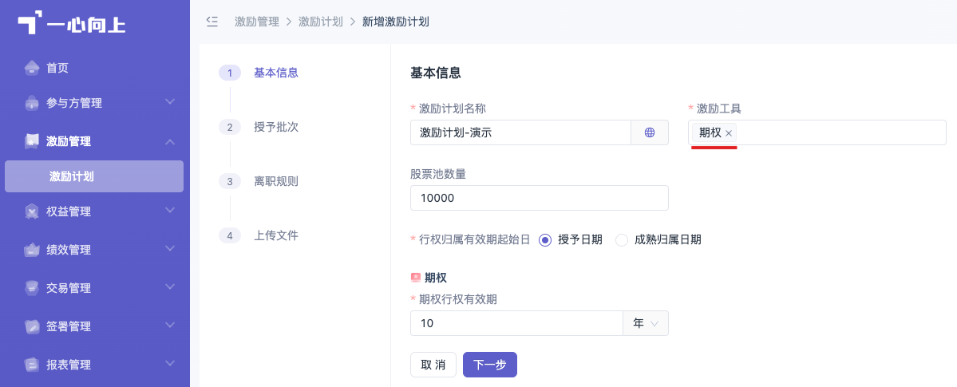Click the 股票池数量 input field
The image size is (957, 387).
click(540, 198)
